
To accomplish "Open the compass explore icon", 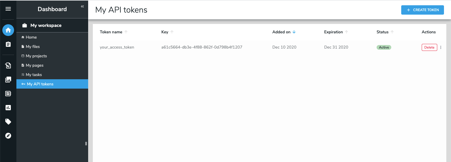I will click(x=8, y=136).
